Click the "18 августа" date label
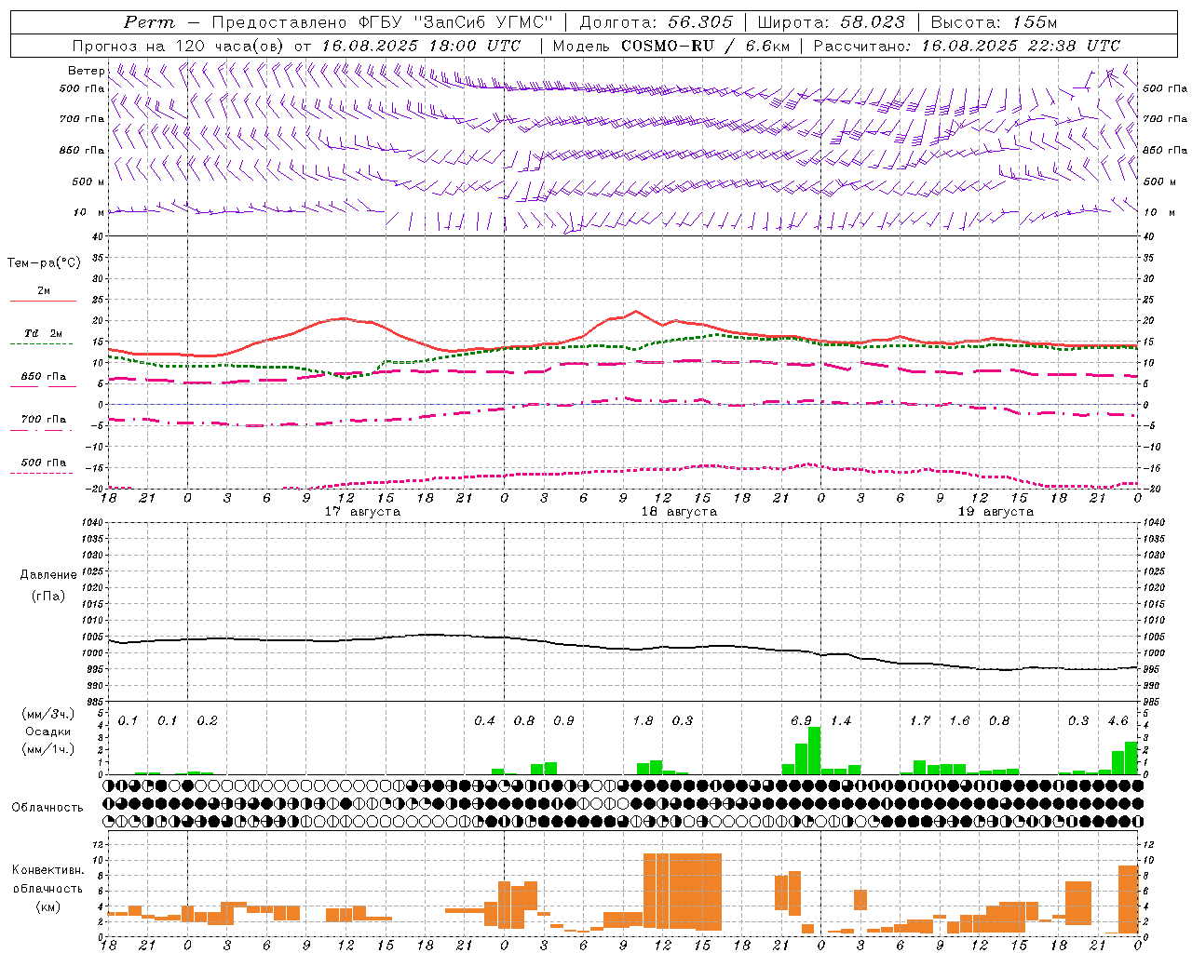This screenshot has width=1192, height=953. 679,512
